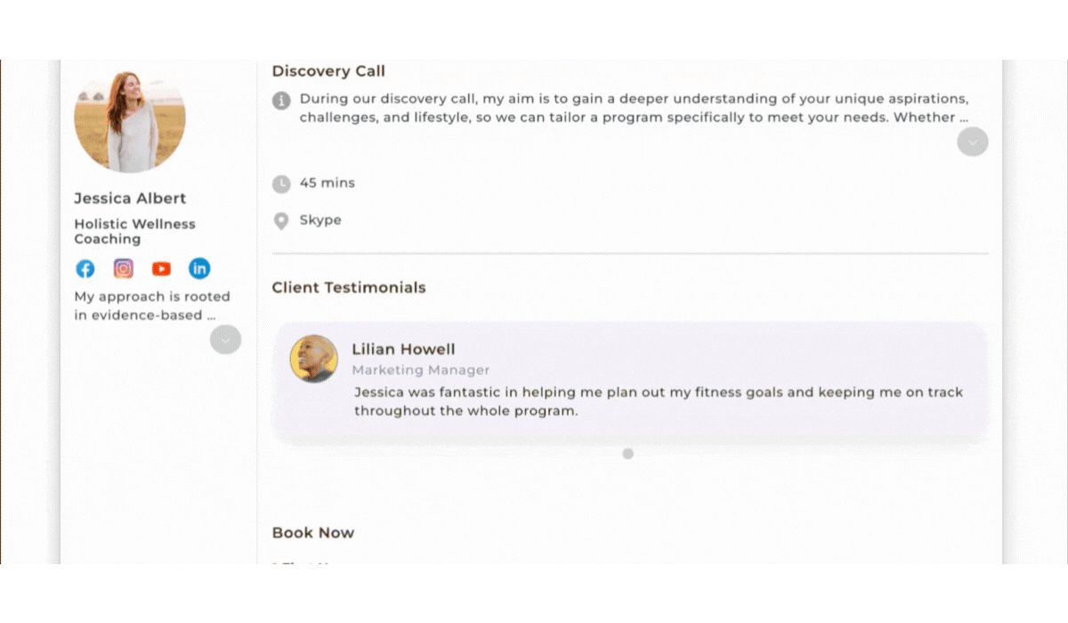Viewport: 1068px width, 623px height.
Task: Click Lilian Howell's avatar picture
Action: 314,359
